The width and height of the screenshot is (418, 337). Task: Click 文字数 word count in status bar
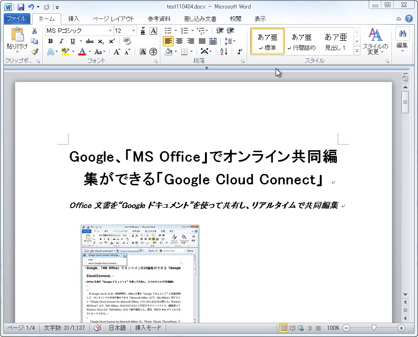click(64, 328)
